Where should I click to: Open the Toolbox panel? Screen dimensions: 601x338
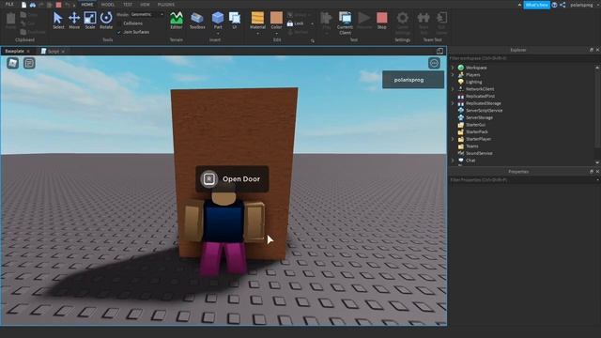click(197, 21)
